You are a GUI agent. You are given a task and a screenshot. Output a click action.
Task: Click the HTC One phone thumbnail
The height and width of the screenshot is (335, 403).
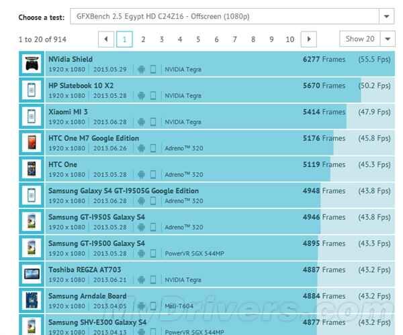coord(32,169)
